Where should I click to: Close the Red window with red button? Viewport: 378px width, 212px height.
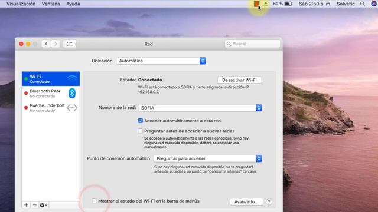pyautogui.click(x=21, y=44)
